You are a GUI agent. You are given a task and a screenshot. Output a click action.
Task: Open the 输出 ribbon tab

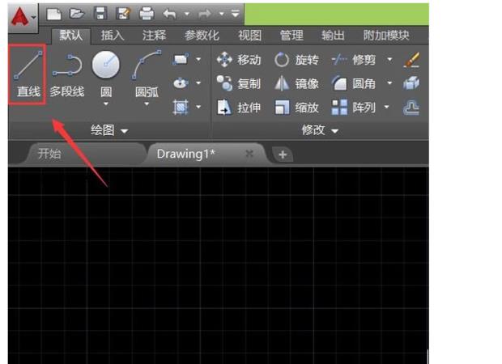pos(333,35)
